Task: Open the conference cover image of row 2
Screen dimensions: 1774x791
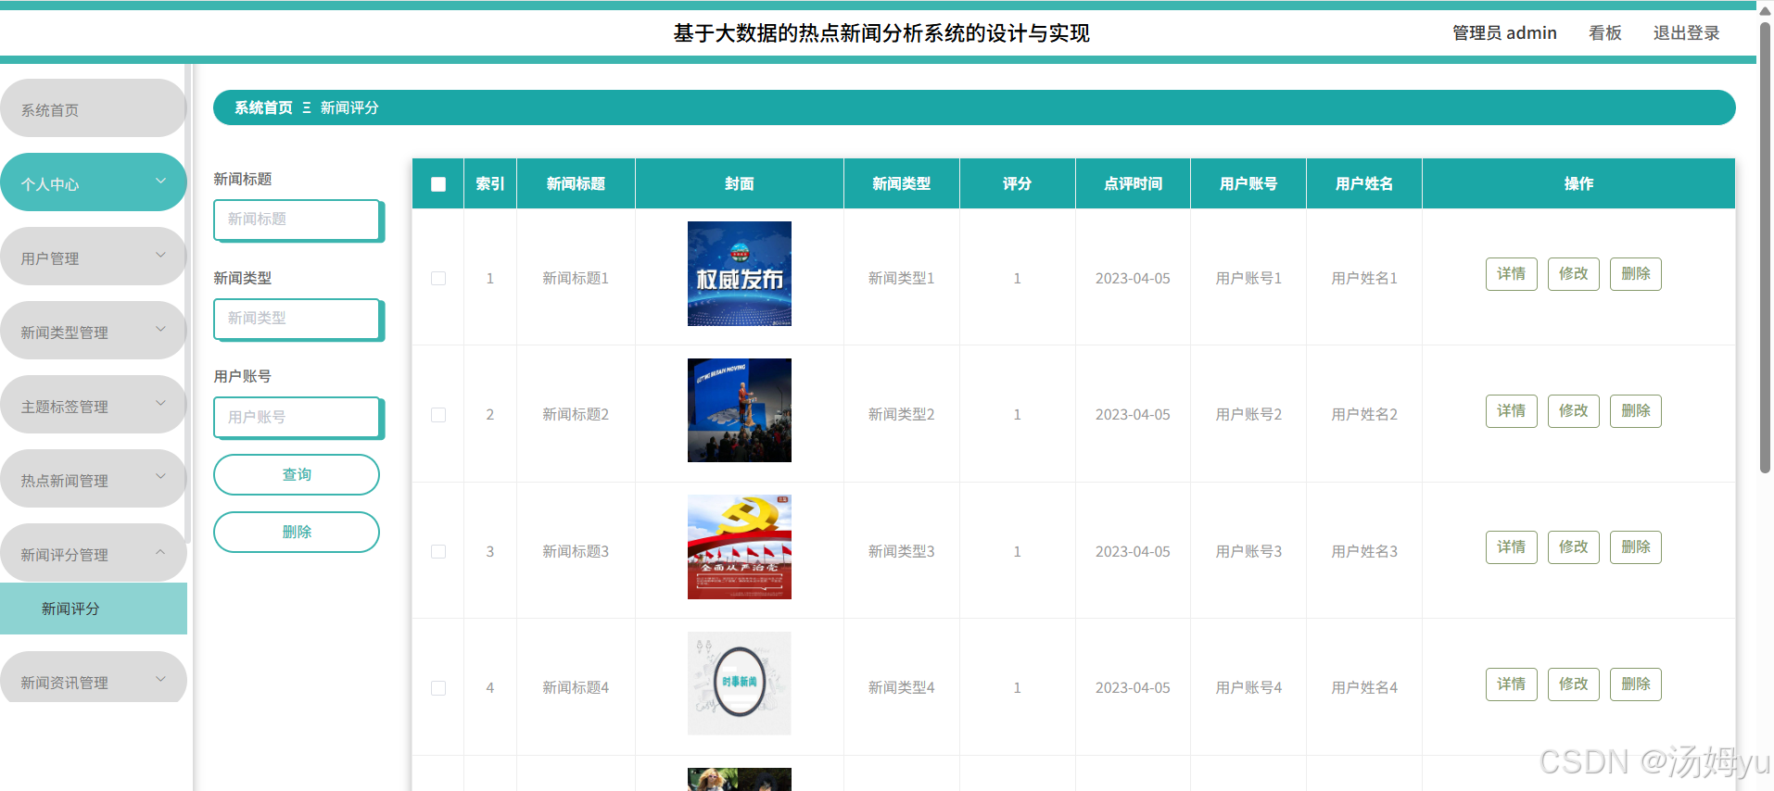Action: 740,410
